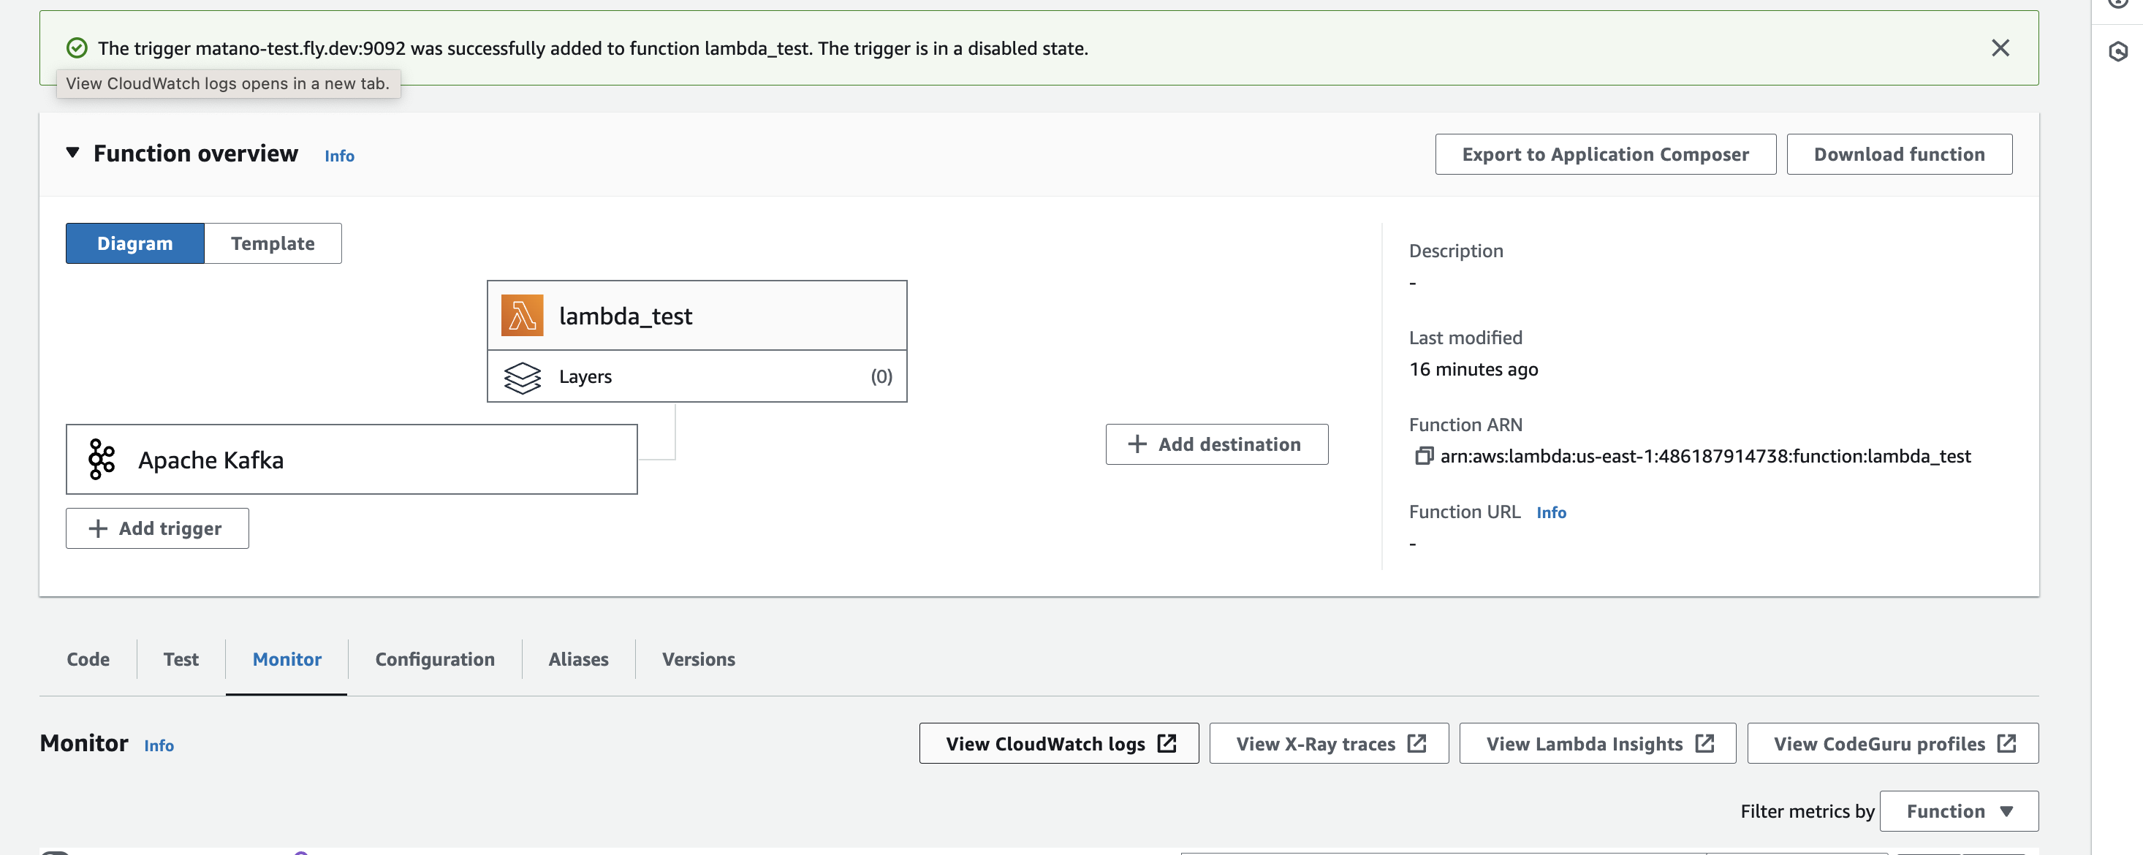Viewport: 2143px width, 855px height.
Task: Click Info link next to Function URL
Action: (x=1551, y=512)
